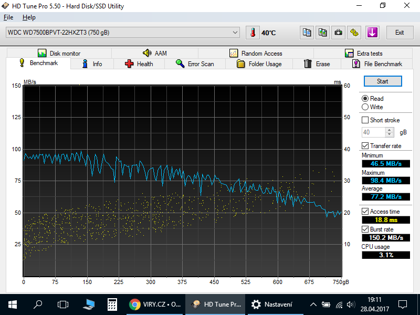420x315 pixels.
Task: Expand the WDC drive selection dropdown
Action: pyautogui.click(x=235, y=33)
